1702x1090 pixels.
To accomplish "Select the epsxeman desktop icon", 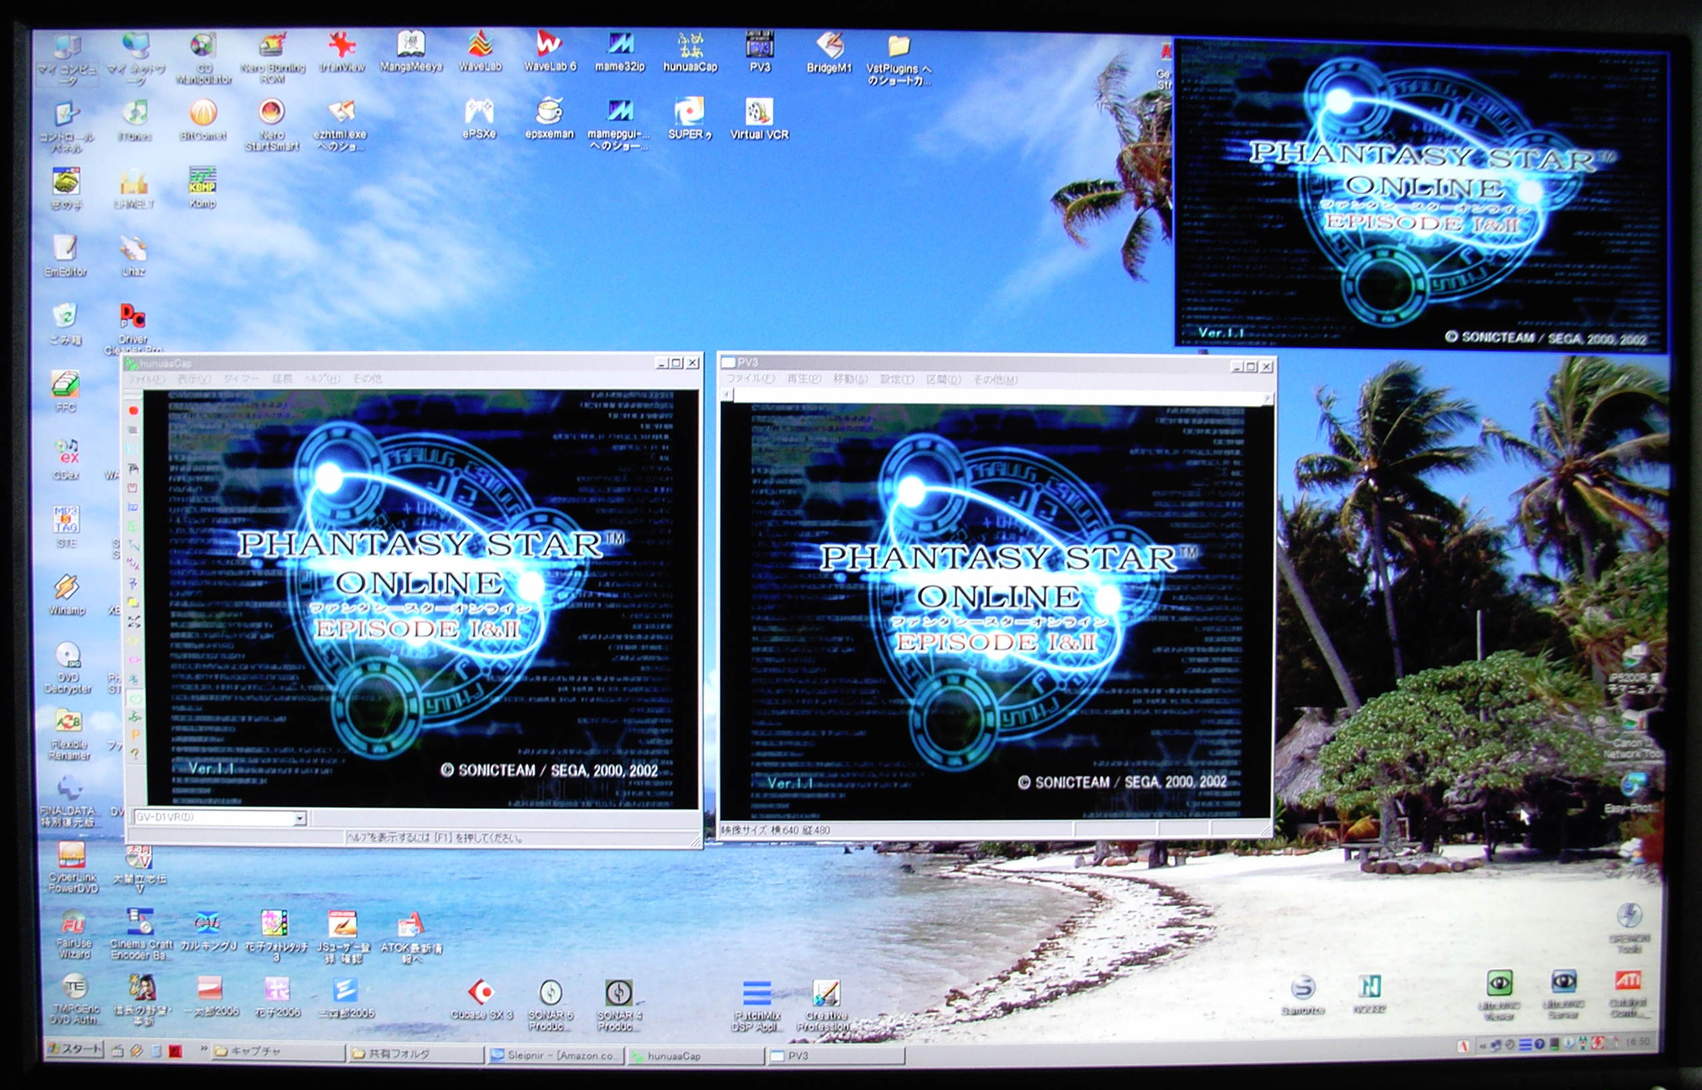I will pos(549,119).
